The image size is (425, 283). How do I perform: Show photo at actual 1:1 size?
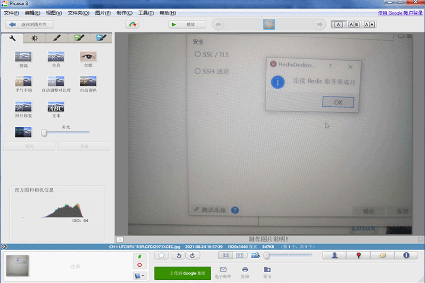point(240,256)
